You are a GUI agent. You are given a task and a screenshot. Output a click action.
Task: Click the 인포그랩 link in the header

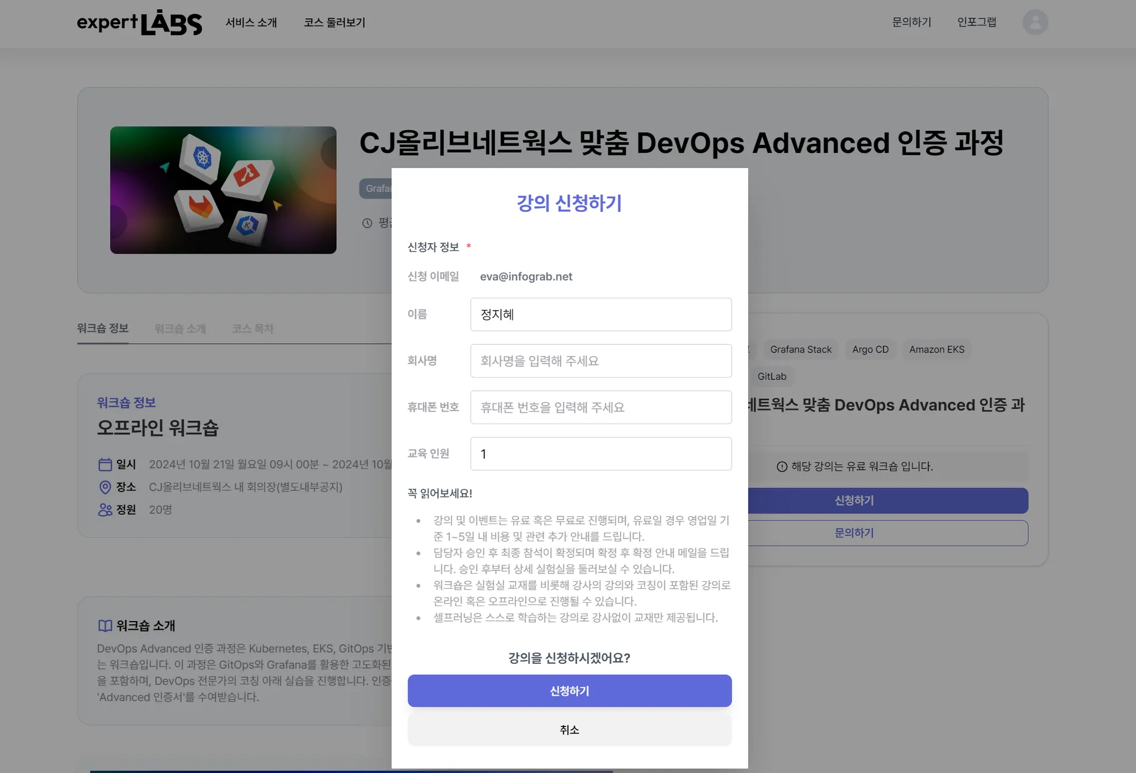(x=977, y=22)
